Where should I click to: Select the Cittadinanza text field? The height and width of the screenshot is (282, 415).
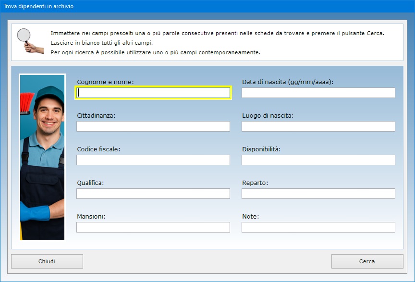click(153, 126)
